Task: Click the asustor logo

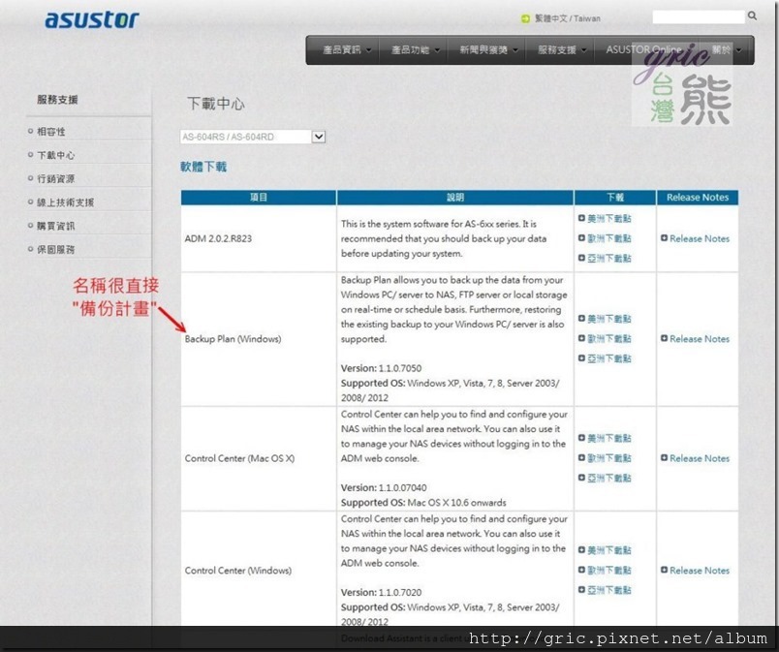Action: tap(92, 19)
